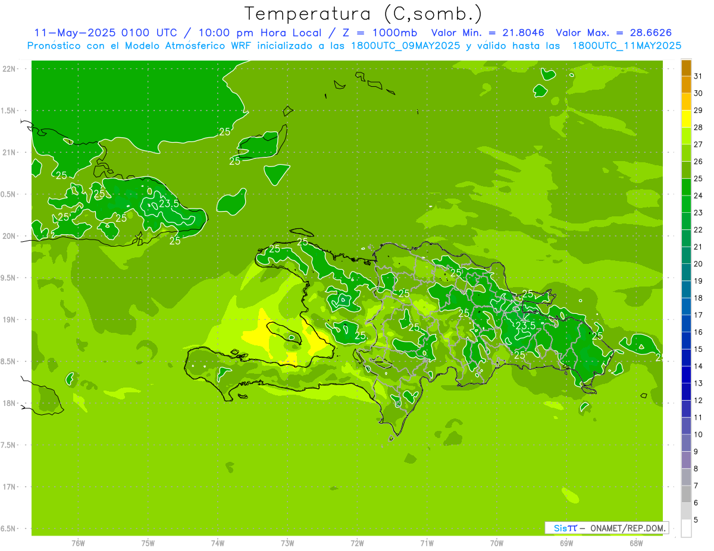Click the "72W" longitude label
The height and width of the screenshot is (551, 714).
357,543
